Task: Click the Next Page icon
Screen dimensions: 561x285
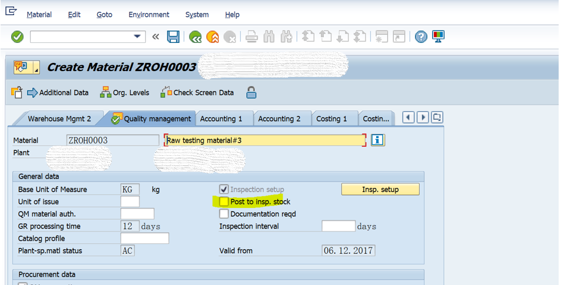Action: (343, 36)
